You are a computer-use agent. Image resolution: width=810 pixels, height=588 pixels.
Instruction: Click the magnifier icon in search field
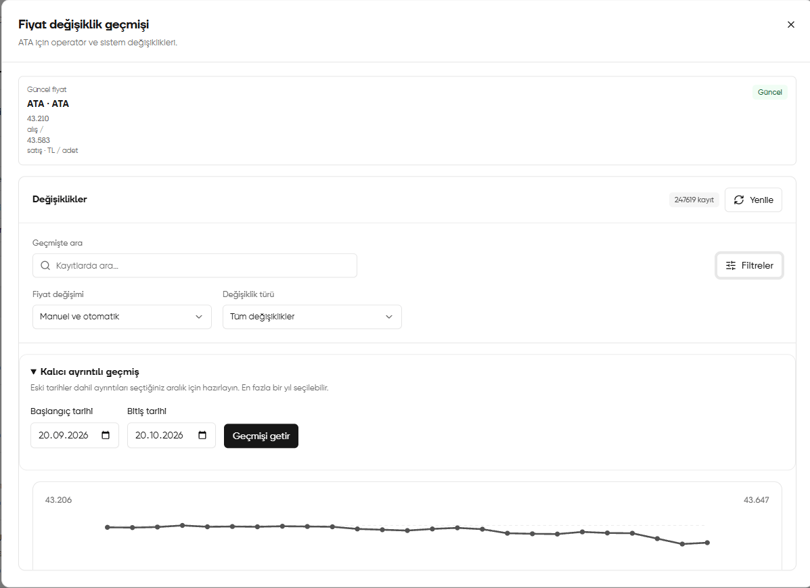tap(45, 266)
